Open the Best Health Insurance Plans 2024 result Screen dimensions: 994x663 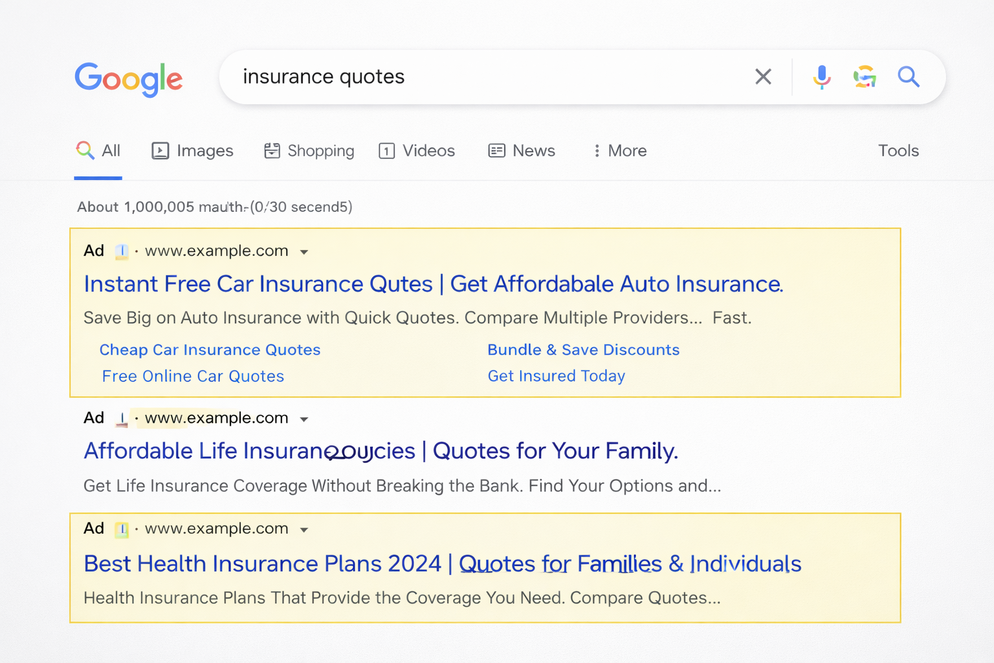[442, 563]
